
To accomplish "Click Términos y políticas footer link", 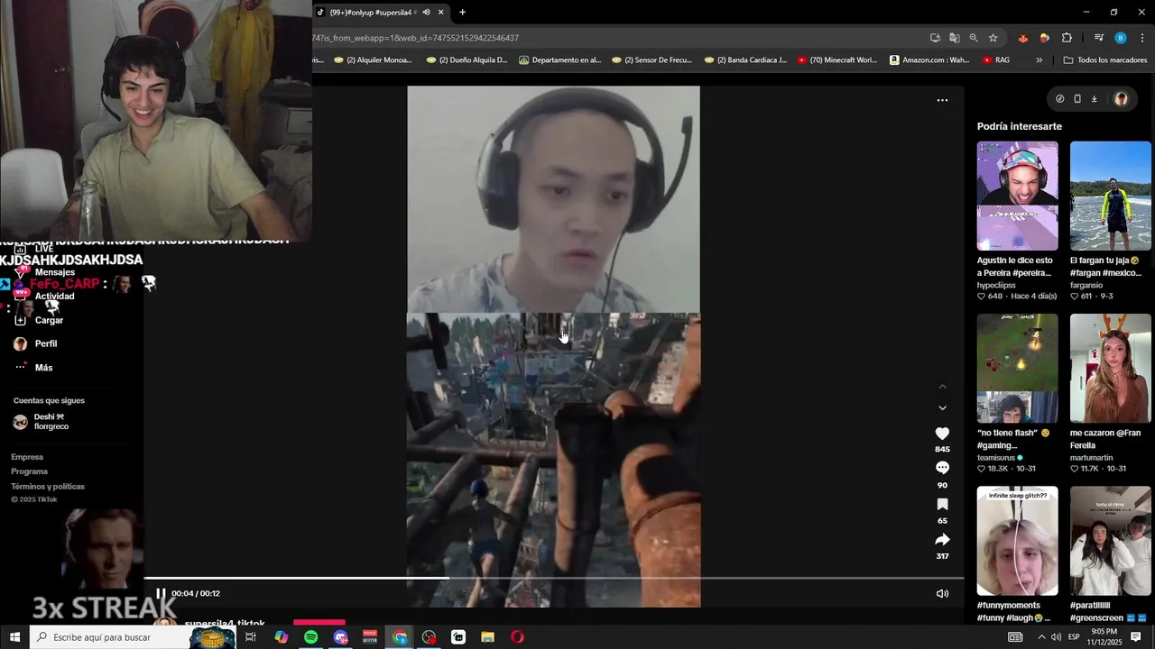I will [48, 486].
